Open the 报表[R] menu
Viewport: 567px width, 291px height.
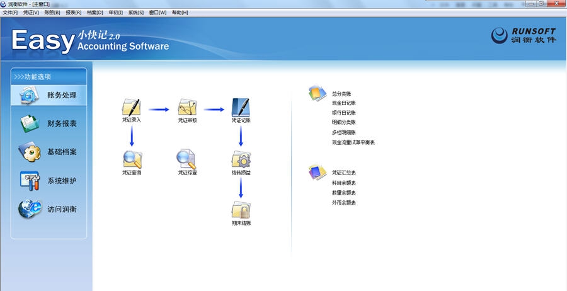tap(74, 13)
